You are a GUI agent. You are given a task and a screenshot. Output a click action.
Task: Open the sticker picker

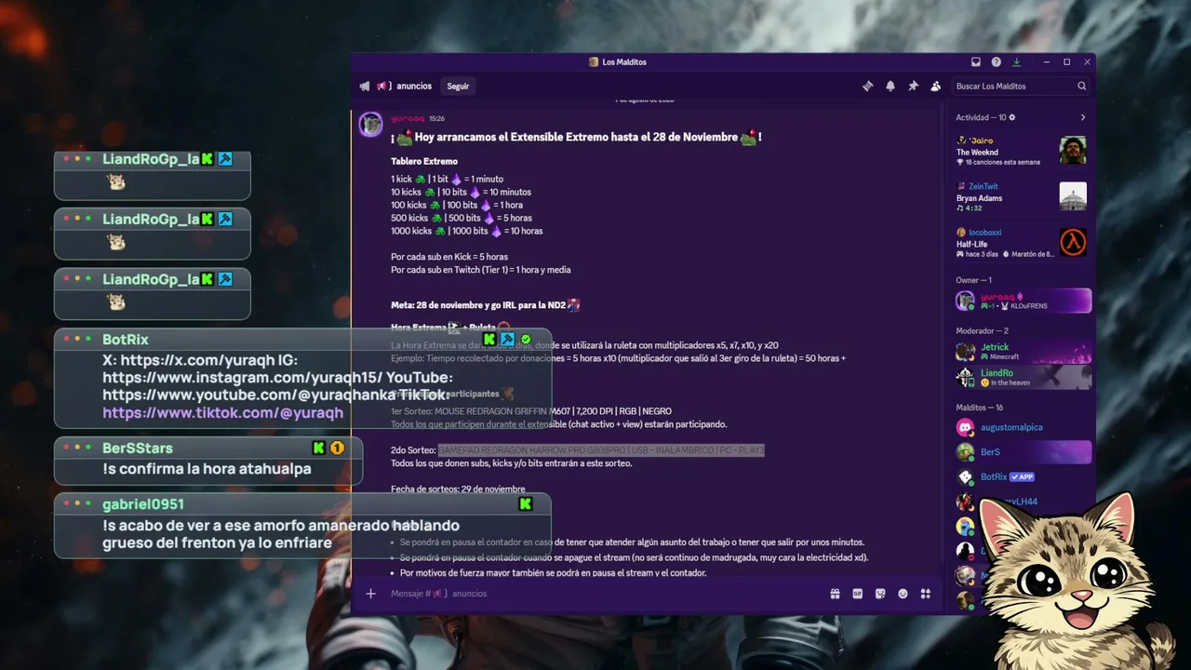(880, 594)
